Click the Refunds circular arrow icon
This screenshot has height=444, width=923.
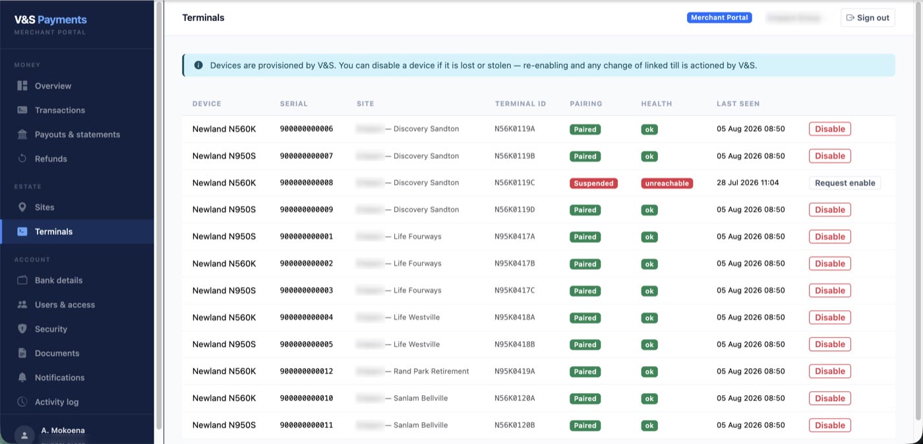coord(22,159)
